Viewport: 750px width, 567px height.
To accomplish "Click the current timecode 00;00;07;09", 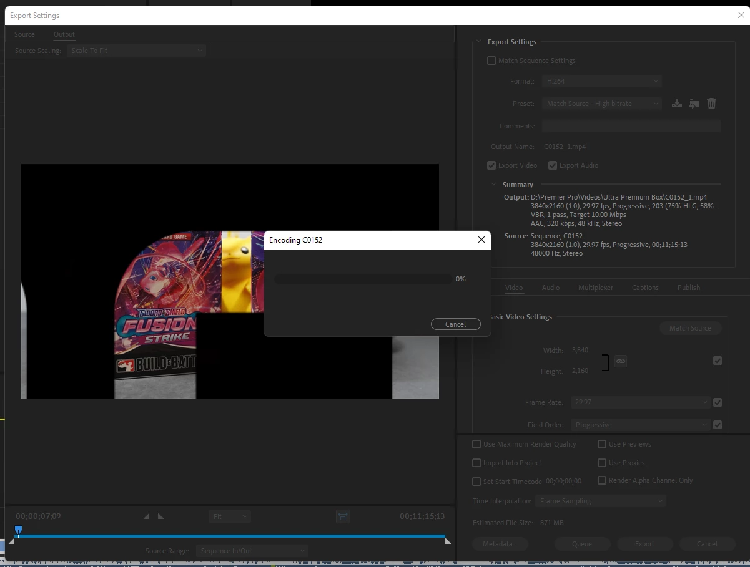I will click(38, 516).
